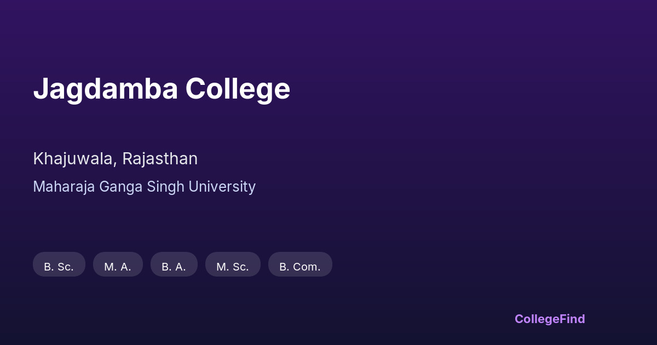
Task: Click the "Sc." text in the B. Sc. pill
Action: (x=65, y=267)
